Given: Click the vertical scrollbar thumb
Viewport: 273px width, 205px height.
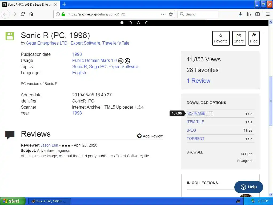Looking at the screenshot, I should tap(271, 101).
